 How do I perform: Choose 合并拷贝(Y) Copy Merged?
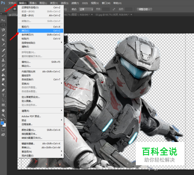point(41,35)
